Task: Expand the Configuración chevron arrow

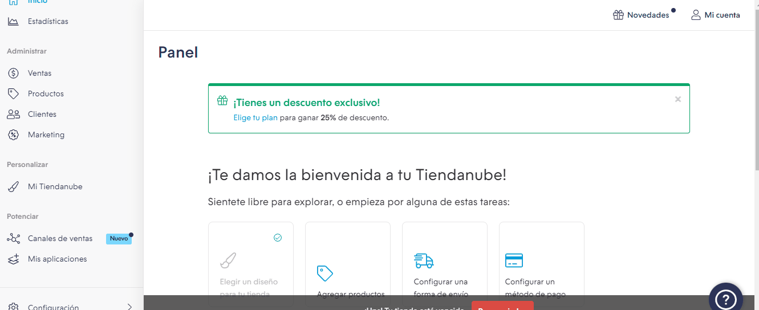Action: click(x=130, y=307)
